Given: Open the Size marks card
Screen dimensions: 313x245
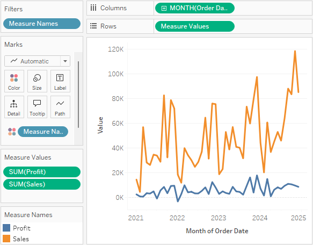Looking at the screenshot, I should click(x=37, y=81).
